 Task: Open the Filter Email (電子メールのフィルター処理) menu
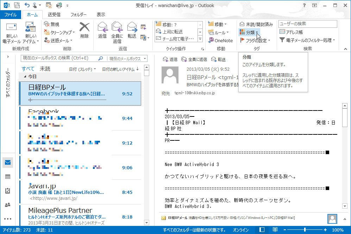click(x=307, y=40)
